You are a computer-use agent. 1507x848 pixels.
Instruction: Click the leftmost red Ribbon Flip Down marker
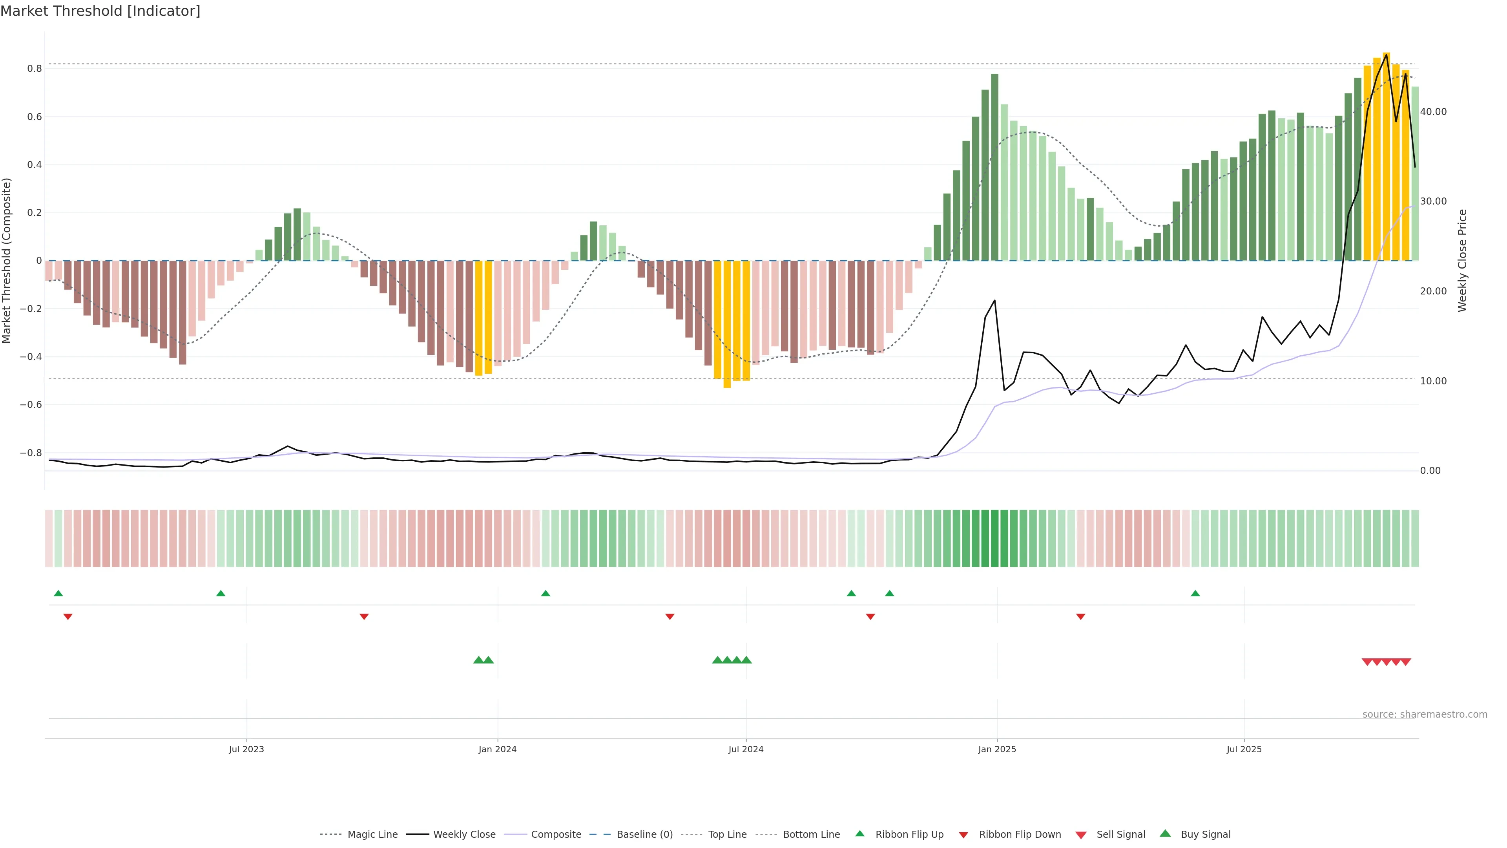click(x=68, y=616)
